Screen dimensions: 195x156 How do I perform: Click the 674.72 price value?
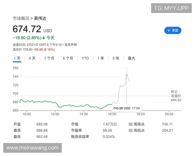coord(27,29)
